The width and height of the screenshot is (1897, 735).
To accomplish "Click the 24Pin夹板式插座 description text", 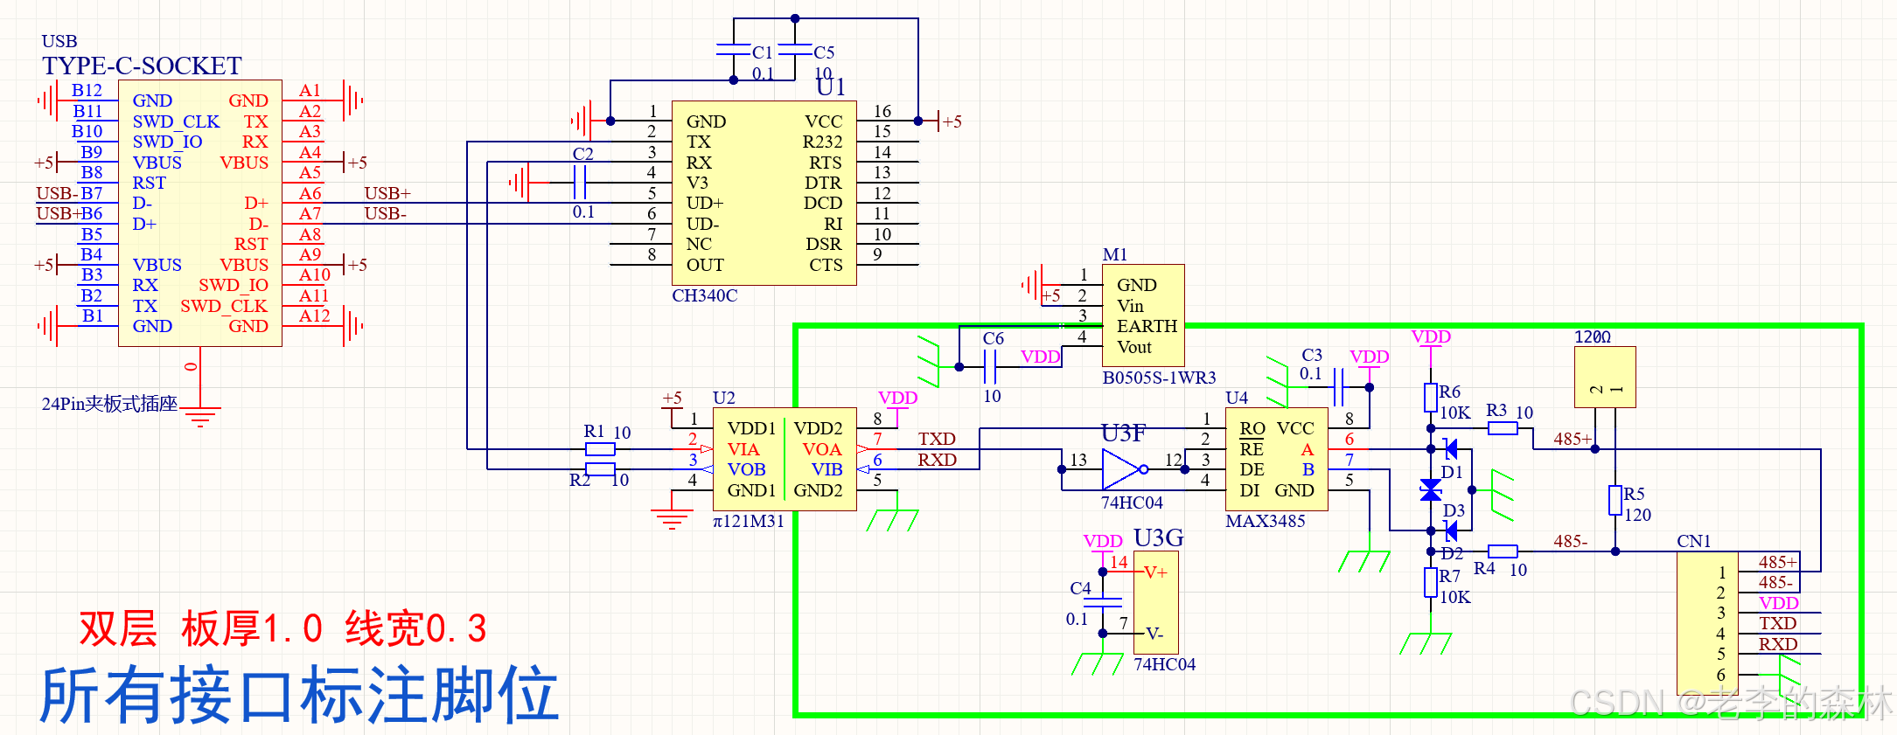I will point(109,404).
